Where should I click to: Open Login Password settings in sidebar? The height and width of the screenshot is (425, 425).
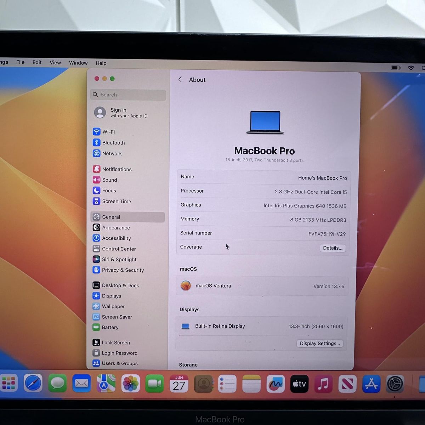click(x=115, y=353)
